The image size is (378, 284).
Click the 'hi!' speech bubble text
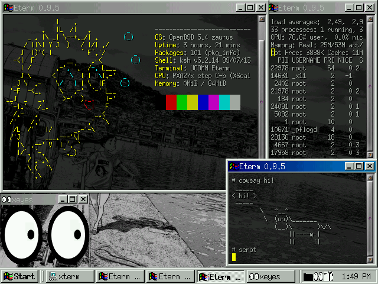pyautogui.click(x=244, y=196)
